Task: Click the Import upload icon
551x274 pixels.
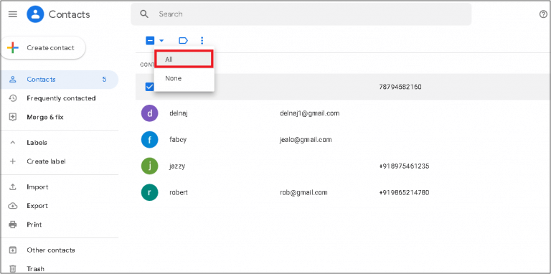Action: [13, 187]
